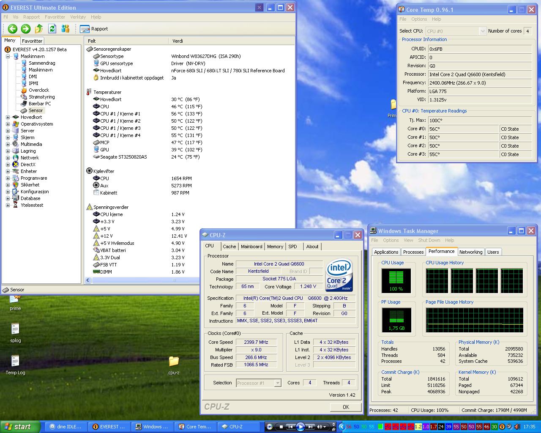This screenshot has height=433, width=541.
Task: Click the green Forward arrow in EVEREST toolbar
Action: pos(26,28)
